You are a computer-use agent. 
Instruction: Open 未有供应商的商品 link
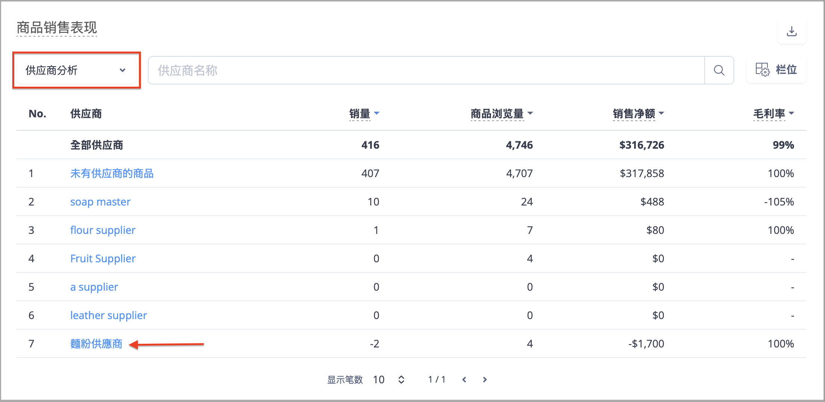pyautogui.click(x=112, y=173)
